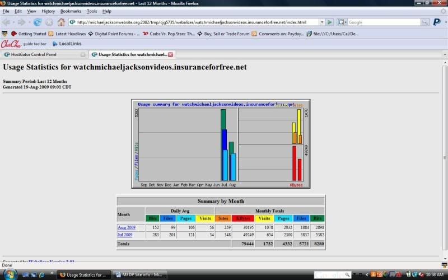Click the Back navigation arrow
448x280 pixels.
6,22
